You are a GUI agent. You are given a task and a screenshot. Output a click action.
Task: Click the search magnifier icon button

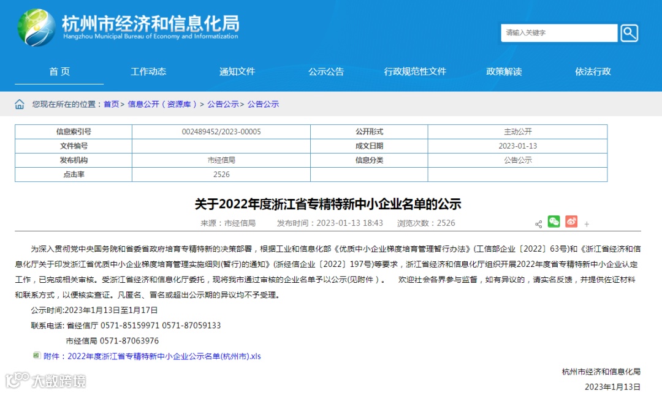(629, 33)
